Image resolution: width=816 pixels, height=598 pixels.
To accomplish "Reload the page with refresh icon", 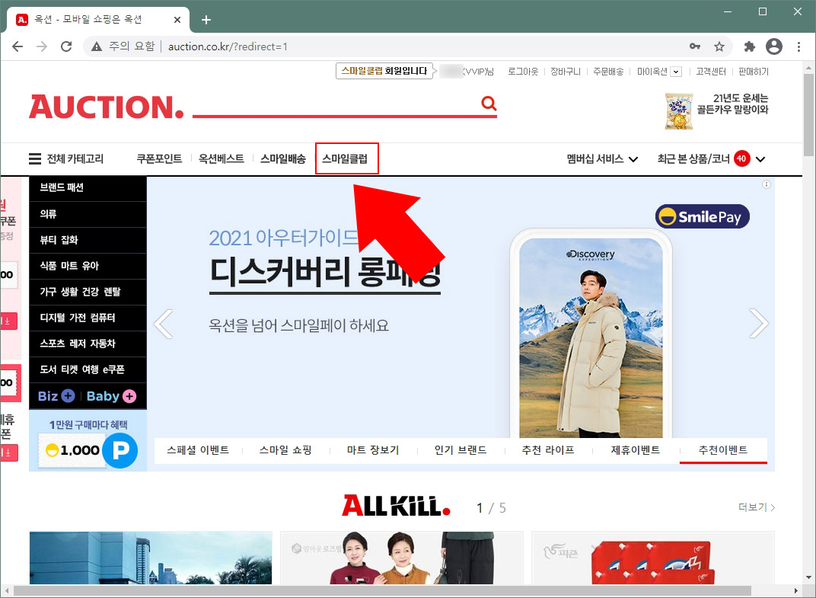I will tap(66, 46).
